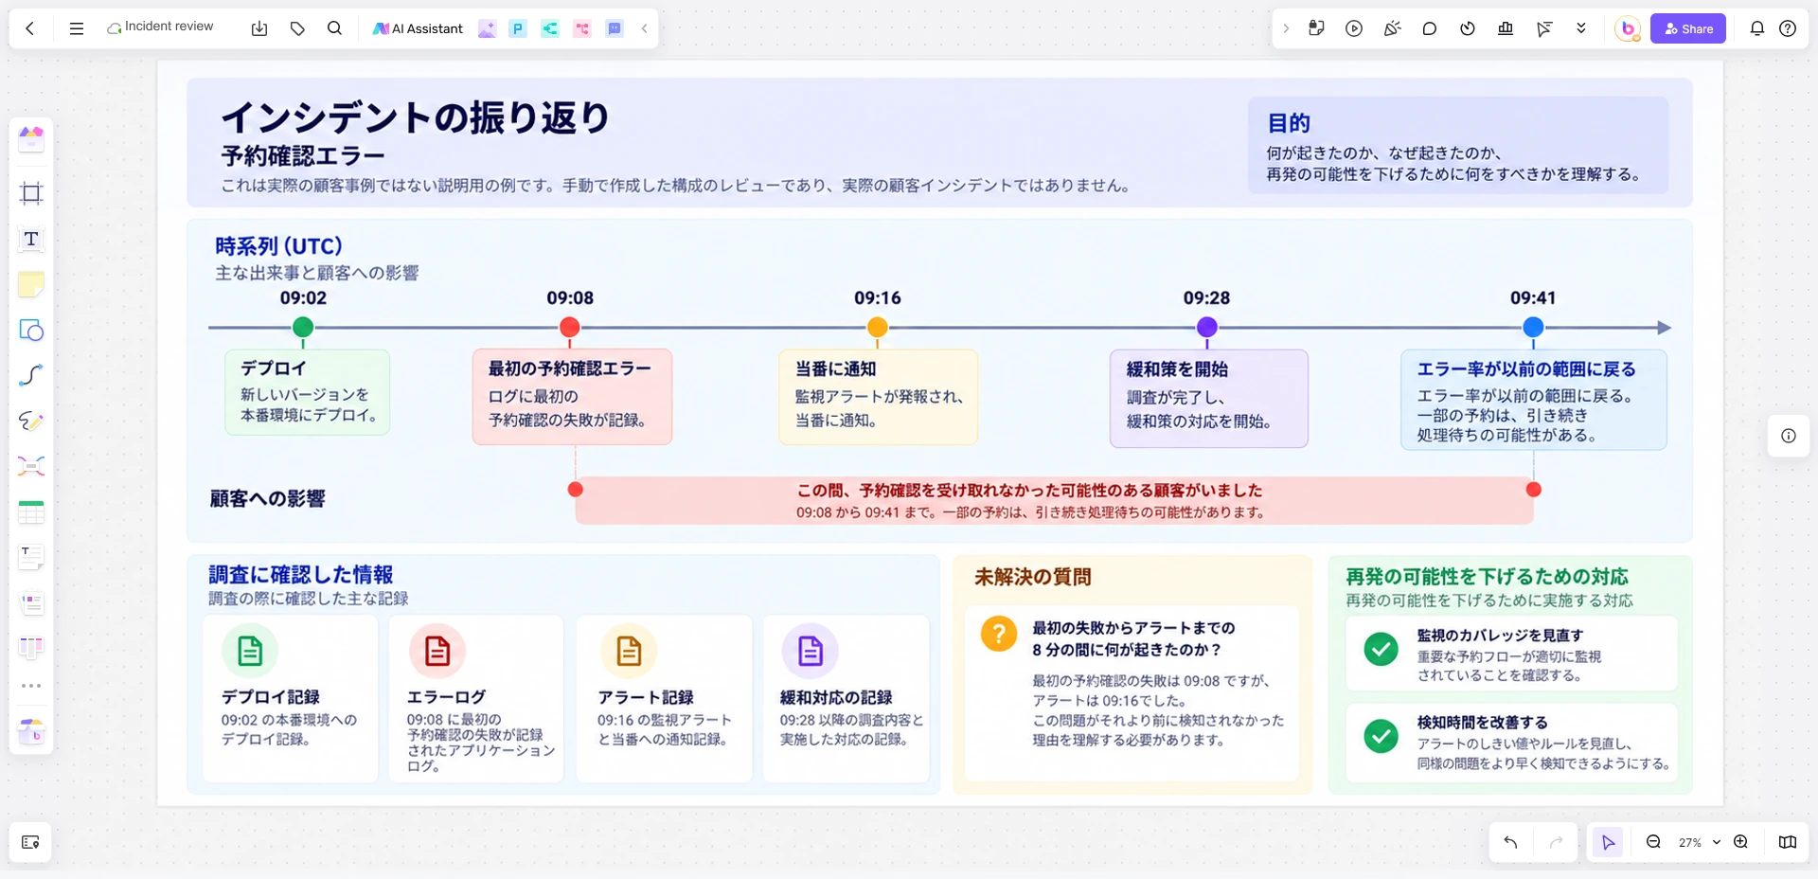Click the Kanban board tool

[31, 648]
